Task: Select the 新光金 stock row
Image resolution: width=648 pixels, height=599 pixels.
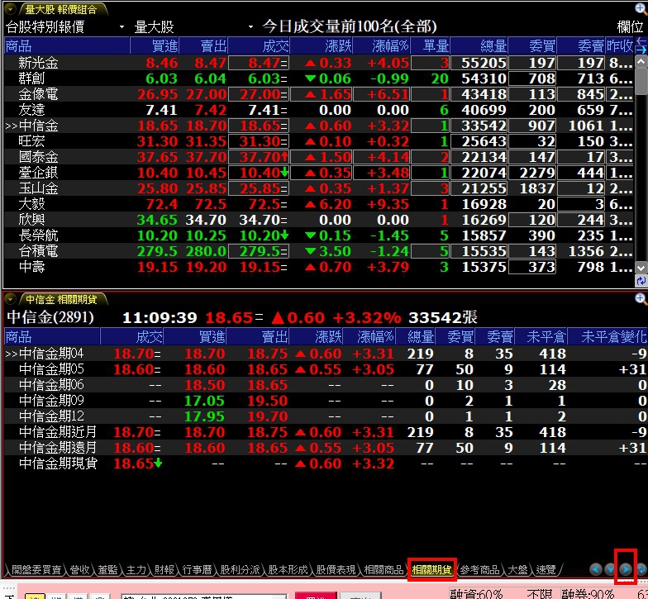Action: pos(319,63)
